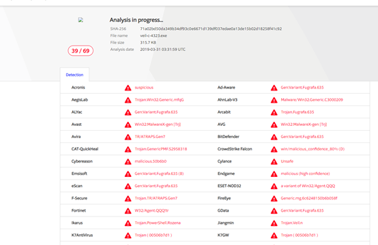Click the warning icon in the F-Secure row
This screenshot has width=378, height=245.
click(x=128, y=198)
